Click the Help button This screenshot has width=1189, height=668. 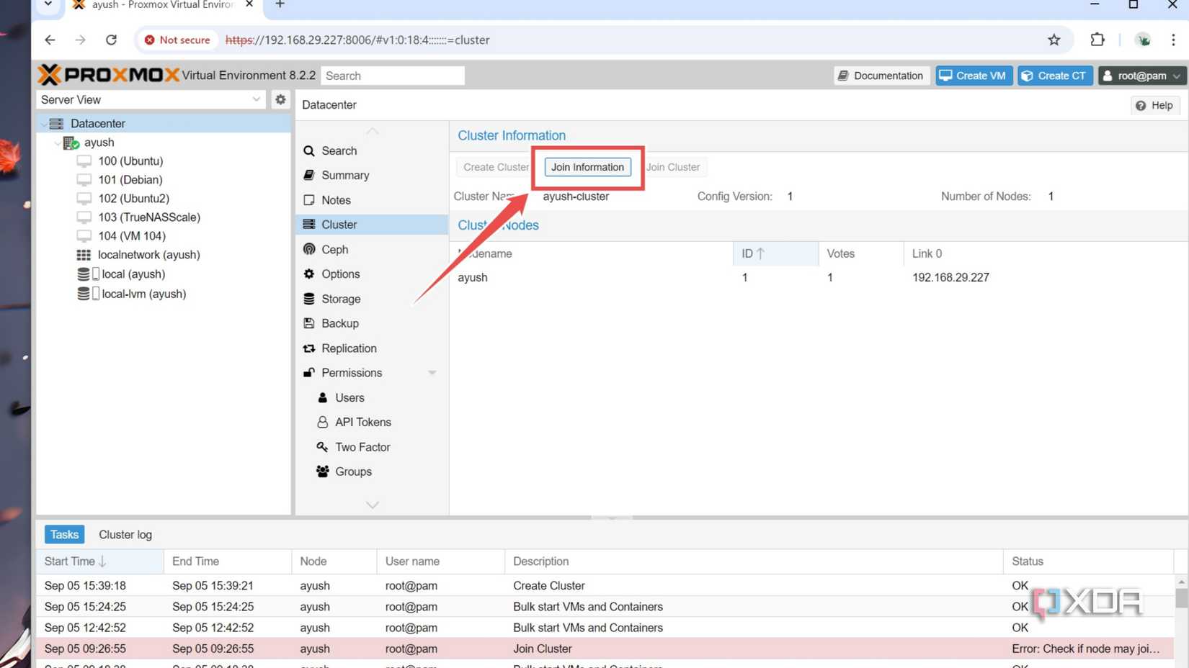[1154, 105]
